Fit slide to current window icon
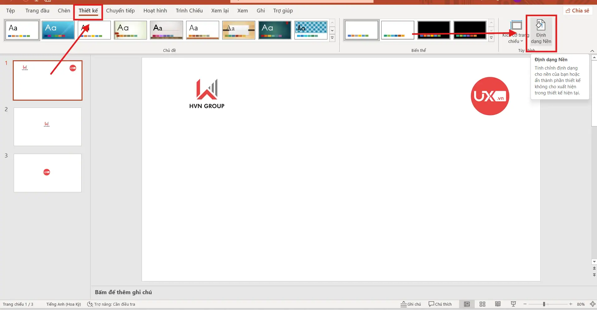 pos(593,304)
